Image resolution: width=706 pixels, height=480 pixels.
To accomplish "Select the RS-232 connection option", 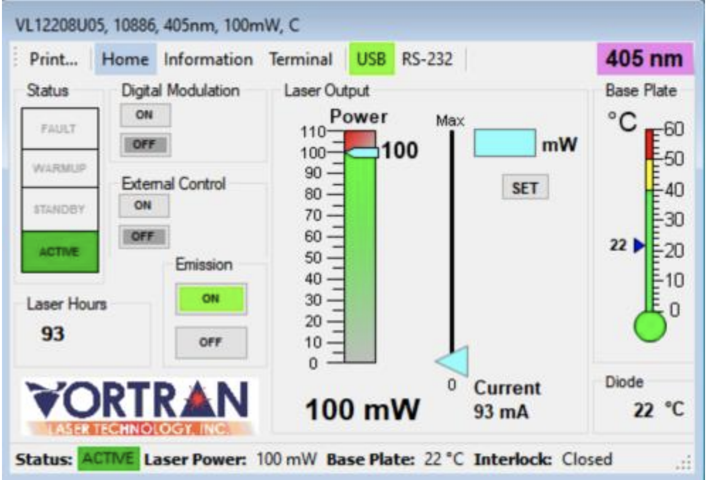I will point(427,59).
